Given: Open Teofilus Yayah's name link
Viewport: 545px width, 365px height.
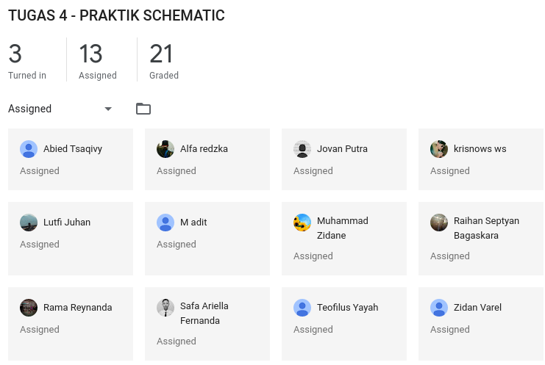Looking at the screenshot, I should pyautogui.click(x=348, y=308).
